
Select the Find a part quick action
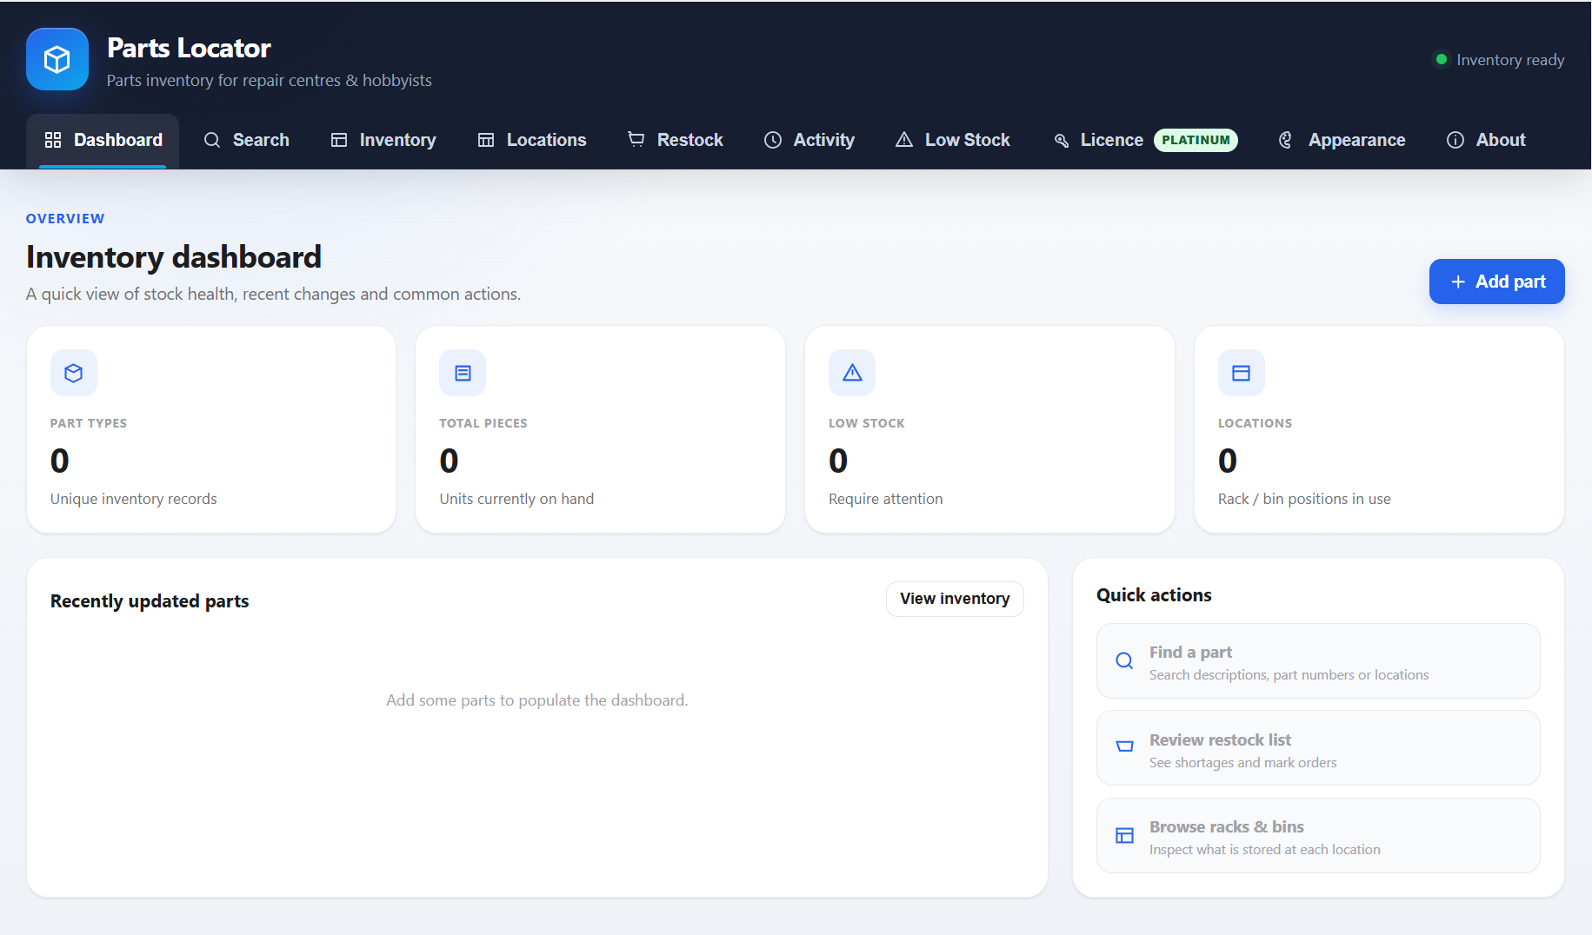pyautogui.click(x=1318, y=661)
